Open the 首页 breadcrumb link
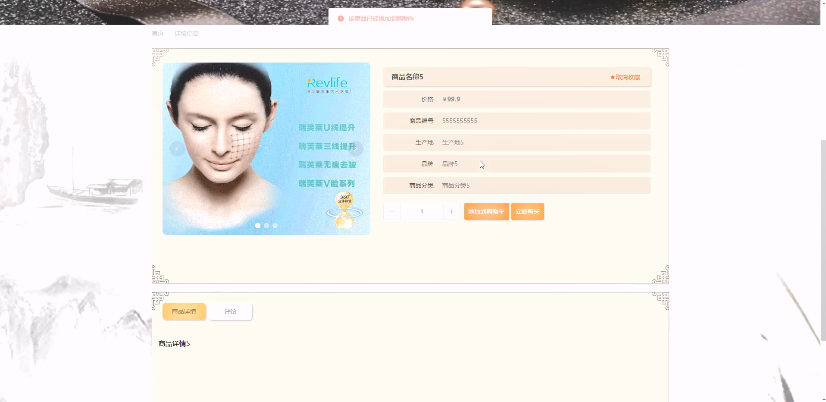 pos(157,33)
